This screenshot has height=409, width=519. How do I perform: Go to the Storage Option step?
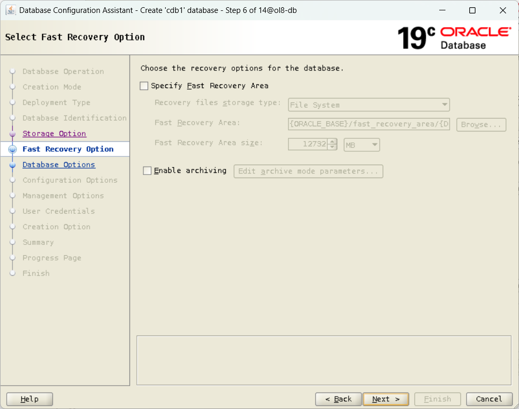pos(54,134)
